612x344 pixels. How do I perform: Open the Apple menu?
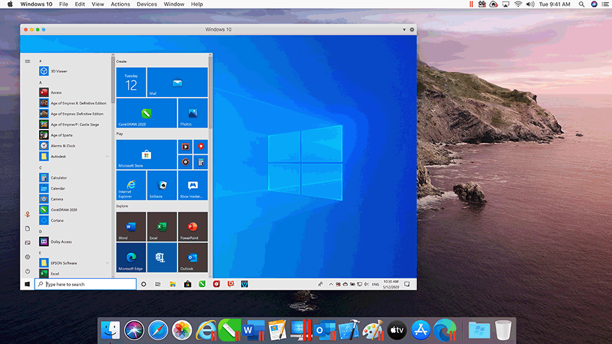pos(10,4)
